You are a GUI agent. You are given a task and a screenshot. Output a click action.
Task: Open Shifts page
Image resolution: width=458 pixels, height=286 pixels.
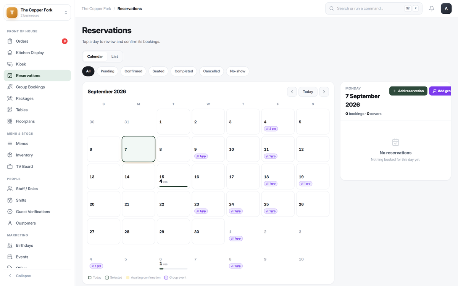coord(37,200)
